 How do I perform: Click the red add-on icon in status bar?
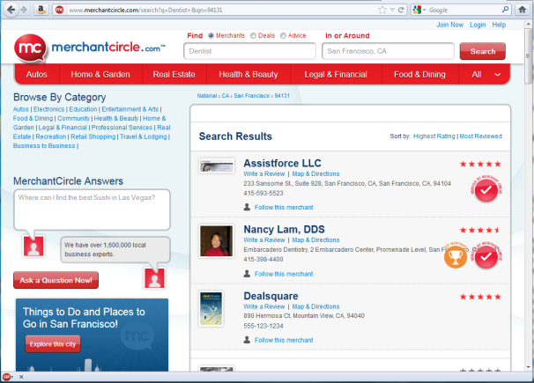pyautogui.click(x=6, y=377)
